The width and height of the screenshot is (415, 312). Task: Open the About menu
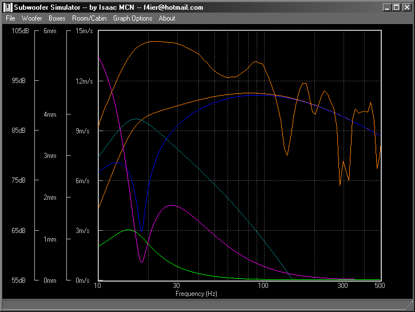pos(167,18)
